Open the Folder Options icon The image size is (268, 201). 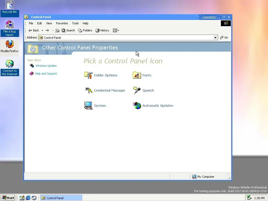[88, 75]
